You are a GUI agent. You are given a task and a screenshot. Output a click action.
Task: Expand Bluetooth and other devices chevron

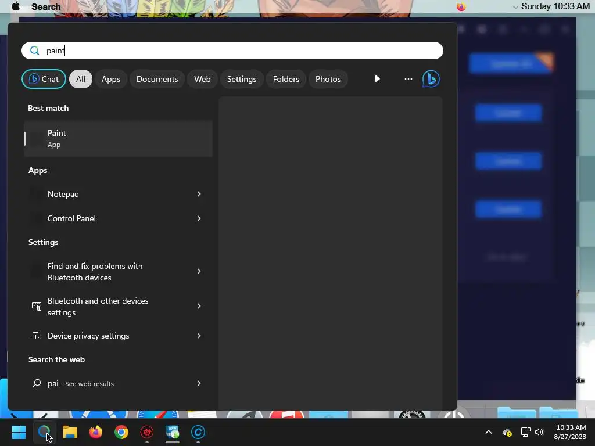point(199,306)
